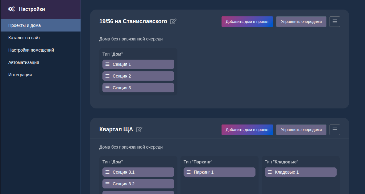Grab the drag handle of Секция 1

[x=107, y=64]
